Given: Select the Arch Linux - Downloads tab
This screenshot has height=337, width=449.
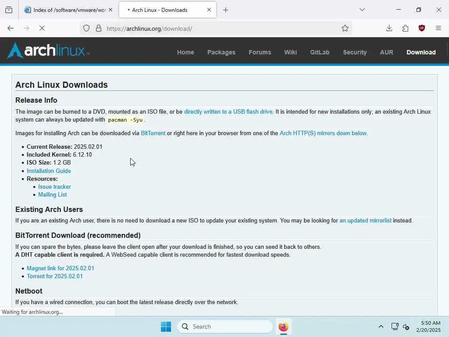Looking at the screenshot, I should 167,10.
